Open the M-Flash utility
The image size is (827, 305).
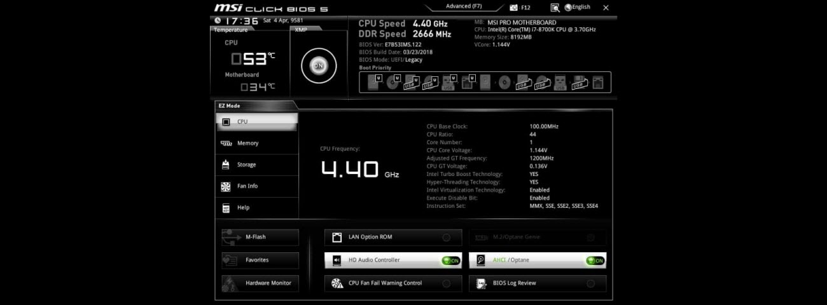coord(260,237)
